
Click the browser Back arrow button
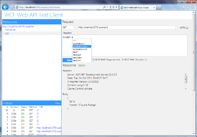(5, 7)
